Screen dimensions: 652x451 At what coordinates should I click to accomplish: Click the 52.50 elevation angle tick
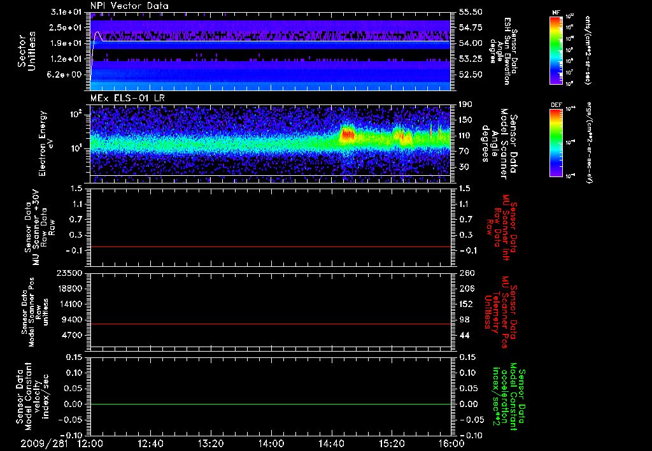tap(471, 75)
